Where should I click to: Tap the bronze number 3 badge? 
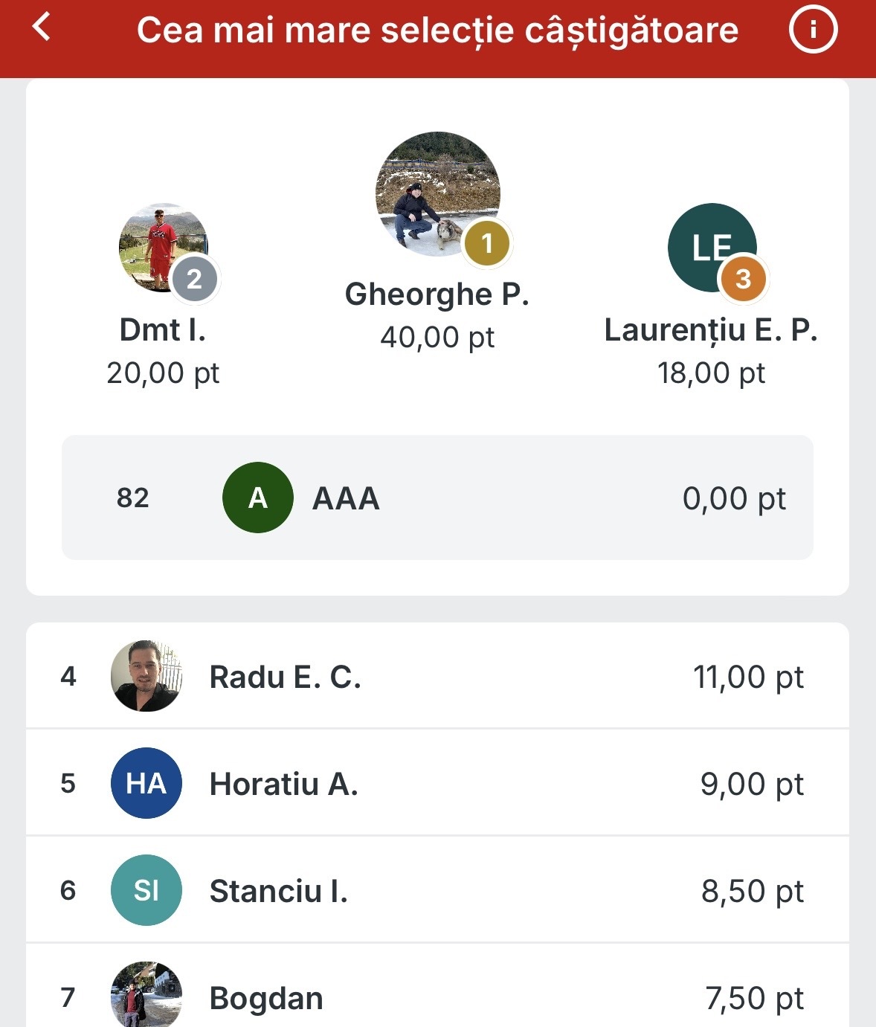pyautogui.click(x=743, y=279)
